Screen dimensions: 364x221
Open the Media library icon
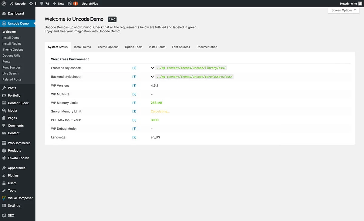(x=4, y=110)
